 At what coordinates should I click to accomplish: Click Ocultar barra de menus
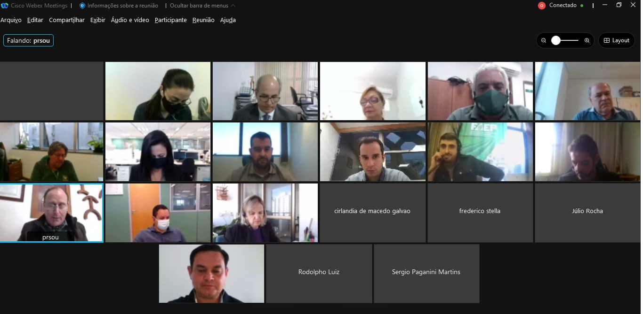click(x=199, y=6)
